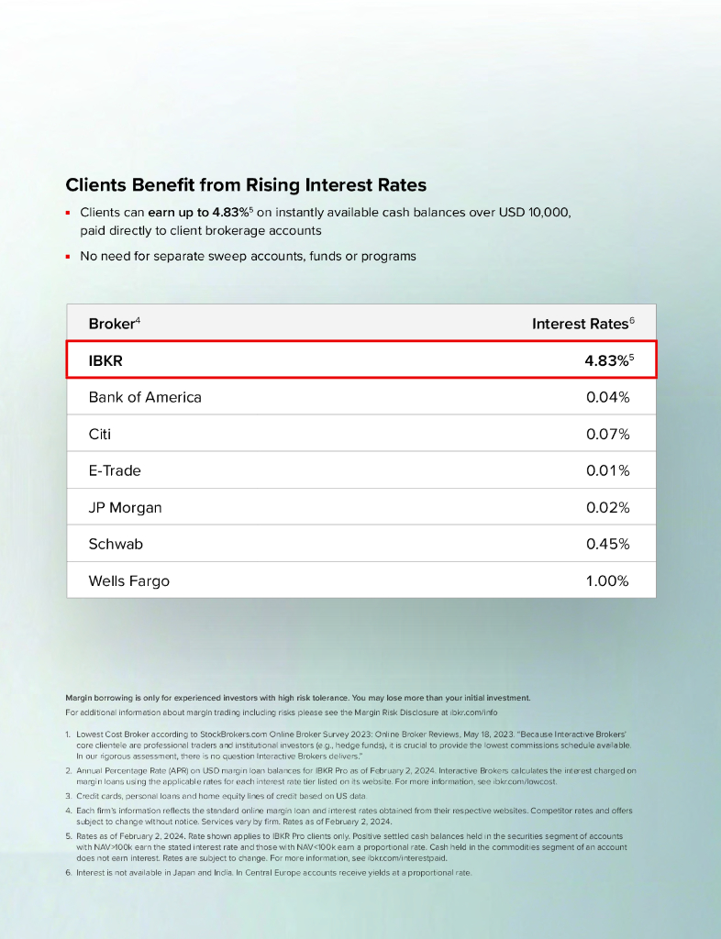The width and height of the screenshot is (721, 939).
Task: Click the "No need for separate sweep accounts" bullet
Action: [248, 256]
